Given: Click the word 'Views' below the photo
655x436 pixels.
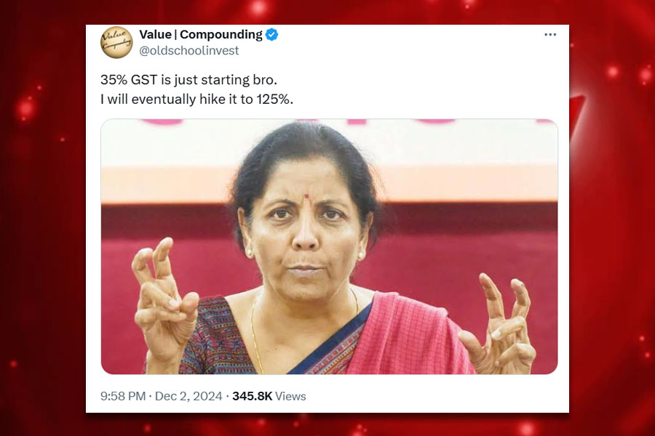Looking at the screenshot, I should 290,396.
